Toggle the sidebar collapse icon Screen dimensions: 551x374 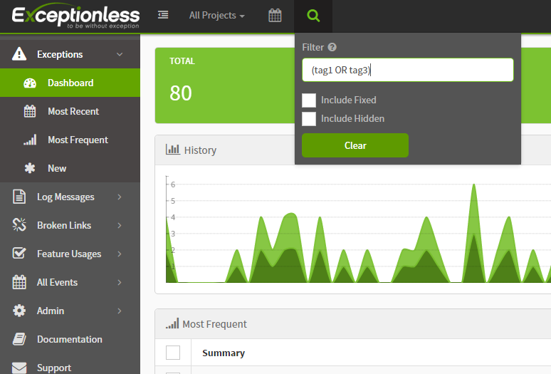pos(163,15)
